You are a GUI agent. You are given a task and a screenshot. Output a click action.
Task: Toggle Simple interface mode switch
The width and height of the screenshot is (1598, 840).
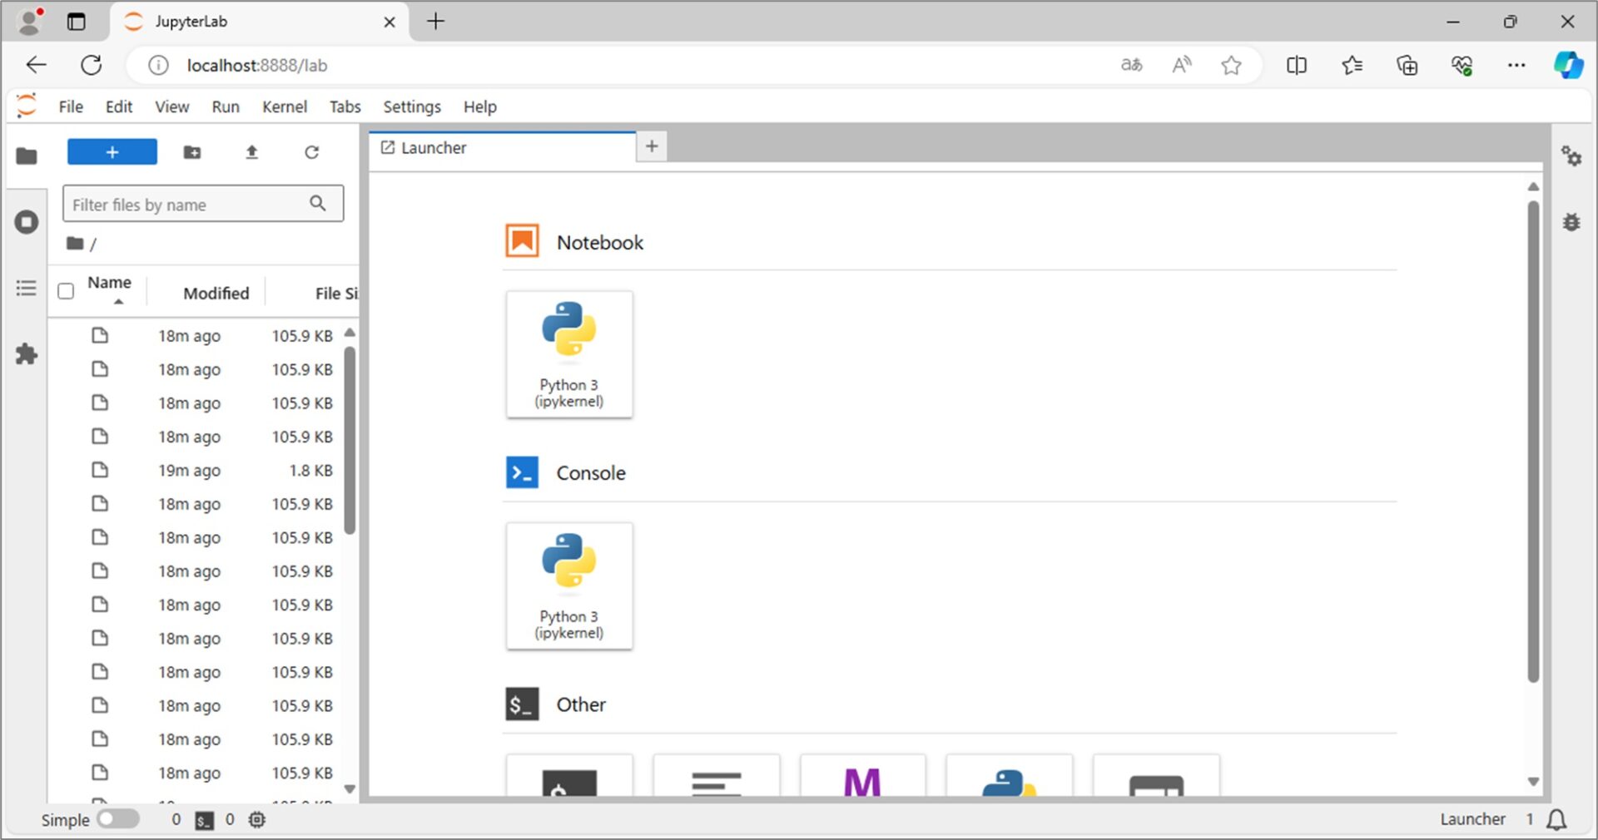coord(117,820)
